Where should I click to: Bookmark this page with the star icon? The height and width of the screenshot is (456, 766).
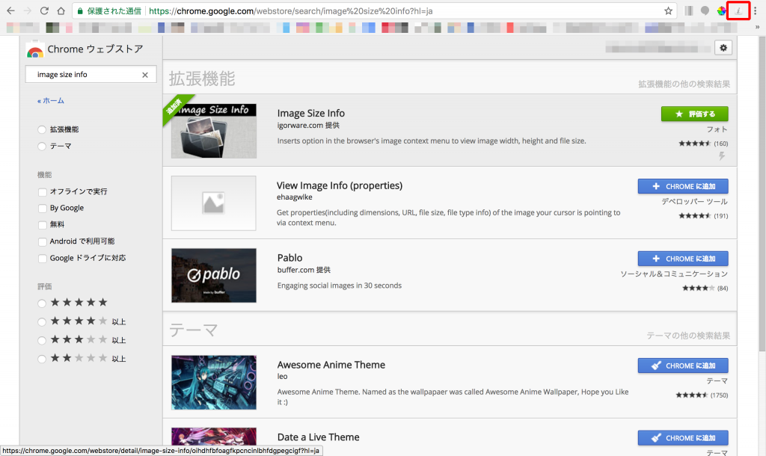[x=668, y=10]
